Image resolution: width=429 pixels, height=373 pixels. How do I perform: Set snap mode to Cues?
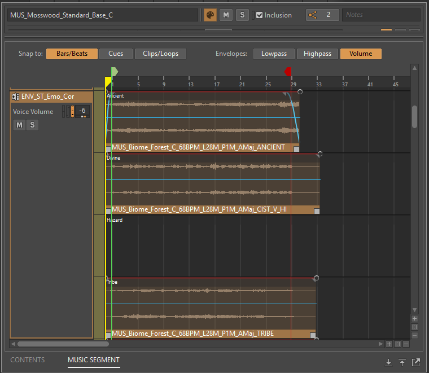coord(116,54)
